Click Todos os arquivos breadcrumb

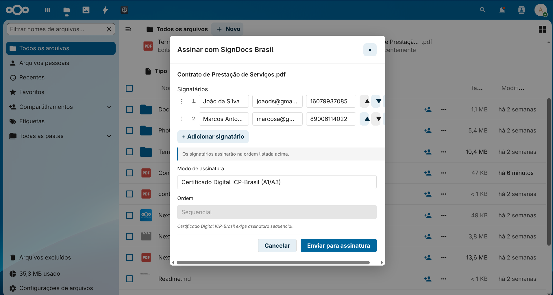point(177,29)
